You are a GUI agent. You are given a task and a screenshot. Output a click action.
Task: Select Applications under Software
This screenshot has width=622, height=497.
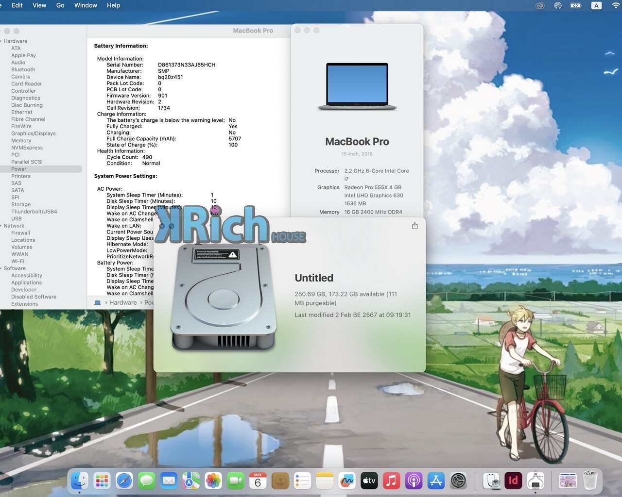[27, 282]
